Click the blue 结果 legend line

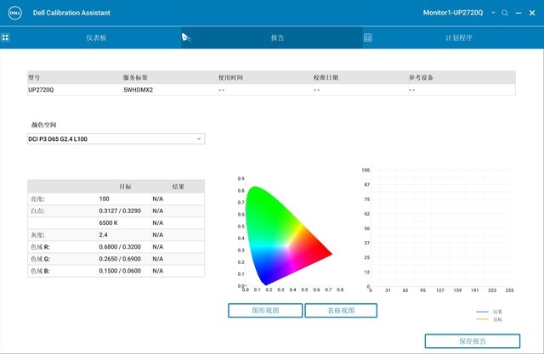coord(482,312)
